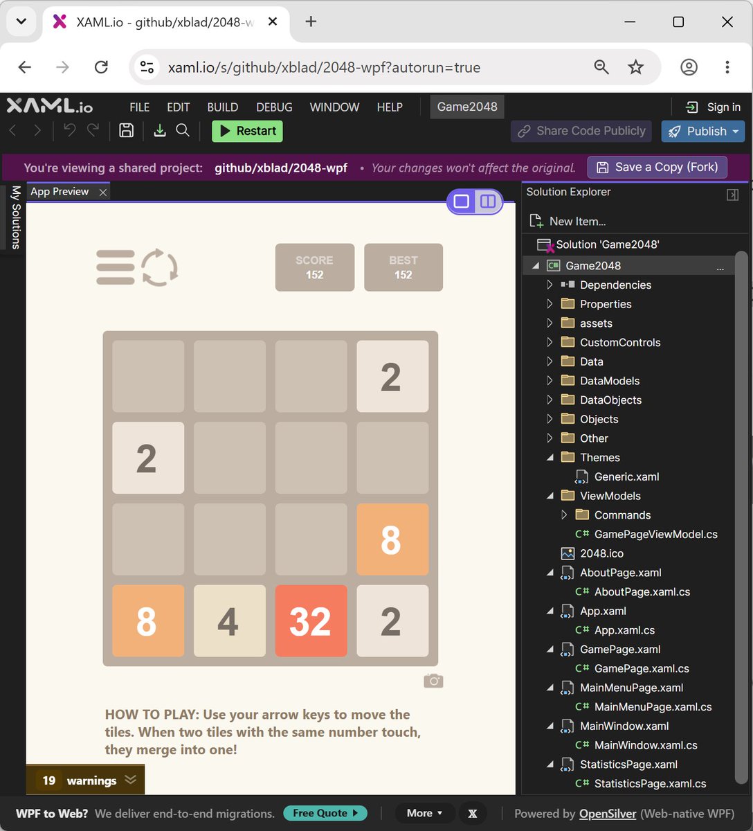Select single-pane layout toggle icon
The image size is (753, 831).
(462, 202)
